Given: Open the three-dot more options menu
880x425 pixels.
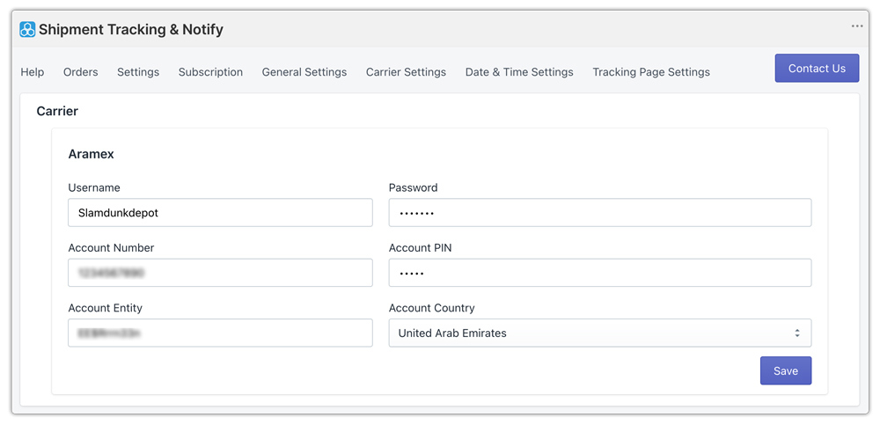Looking at the screenshot, I should click(x=857, y=26).
